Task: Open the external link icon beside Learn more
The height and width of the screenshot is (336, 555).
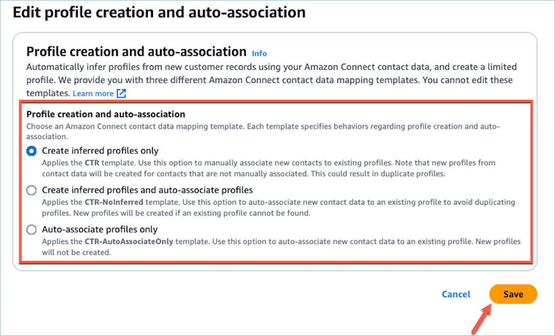Action: [121, 93]
